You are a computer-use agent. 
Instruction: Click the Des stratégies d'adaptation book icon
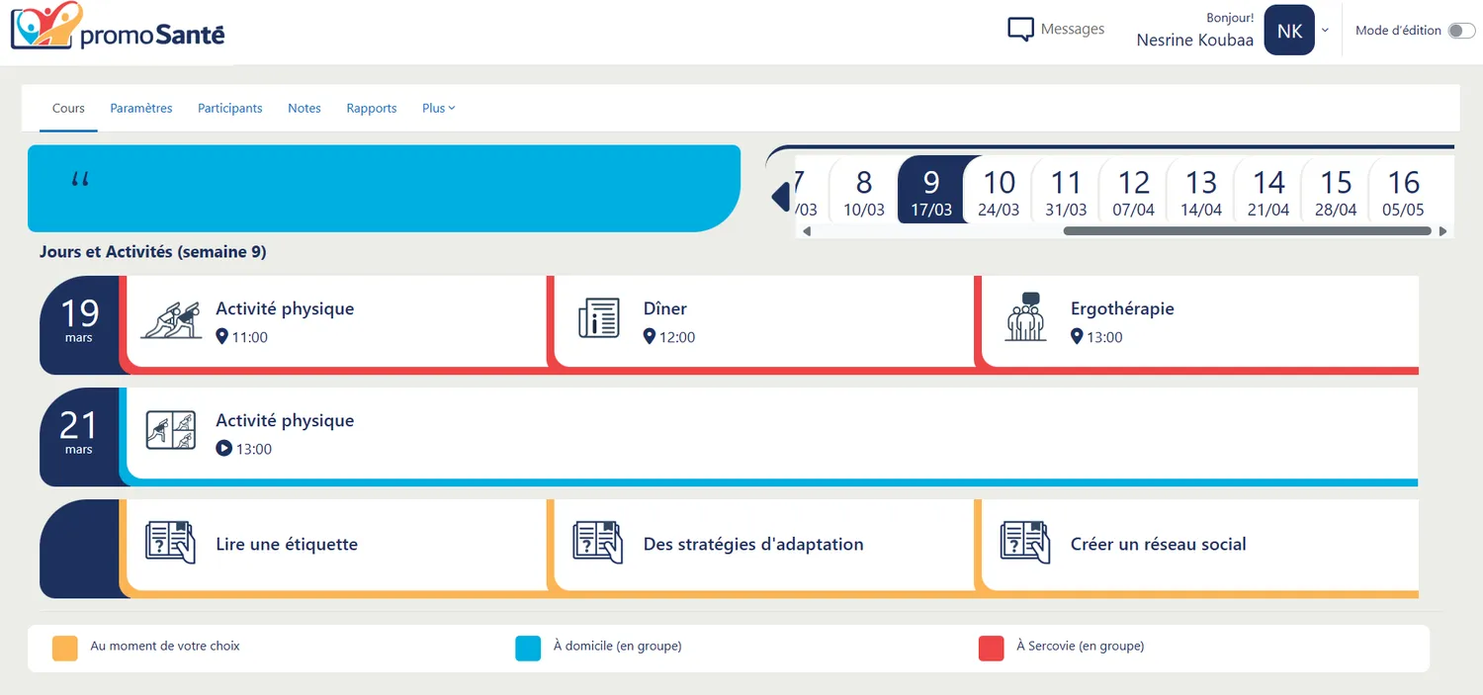[x=598, y=543]
